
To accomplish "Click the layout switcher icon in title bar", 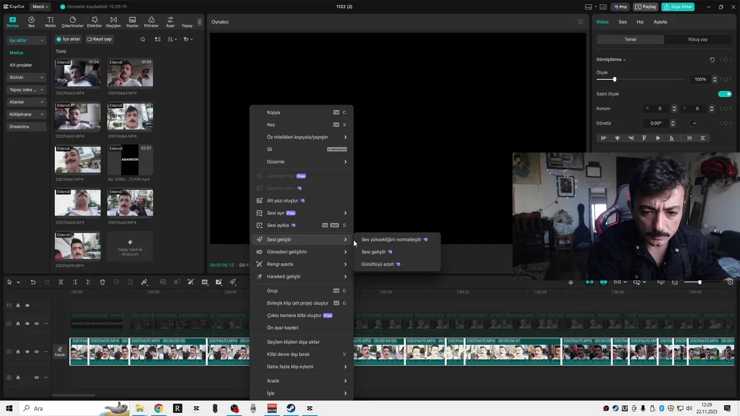I will click(589, 7).
